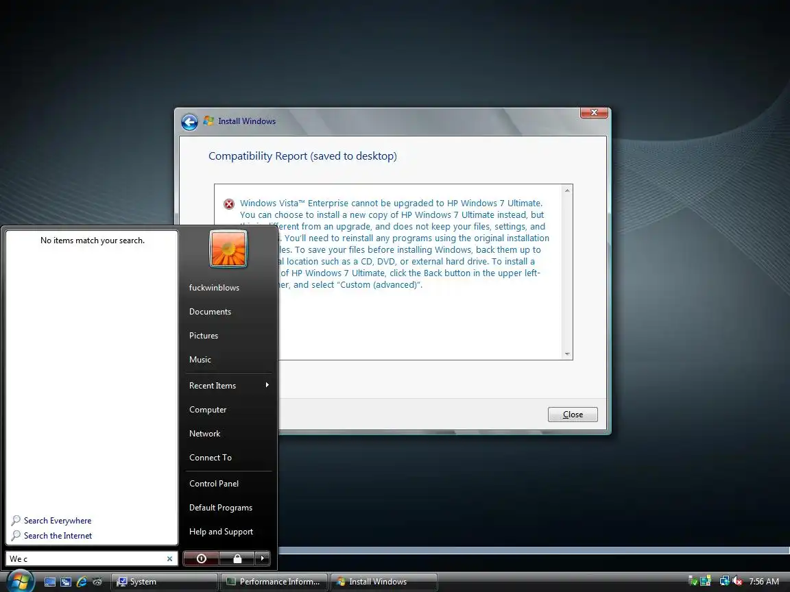
Task: Open the Windows Sidebar tray icon
Action: coord(706,582)
